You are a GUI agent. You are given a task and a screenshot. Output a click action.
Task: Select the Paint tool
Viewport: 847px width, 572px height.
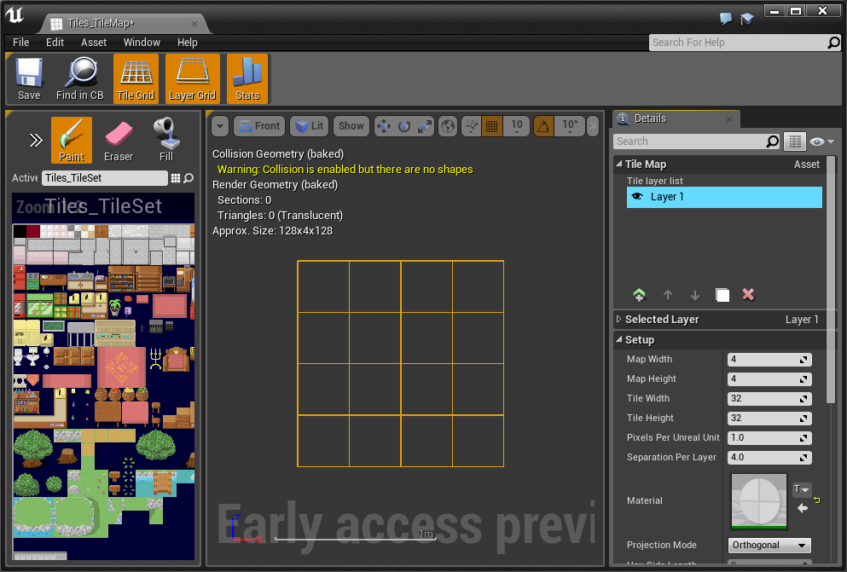pyautogui.click(x=71, y=137)
